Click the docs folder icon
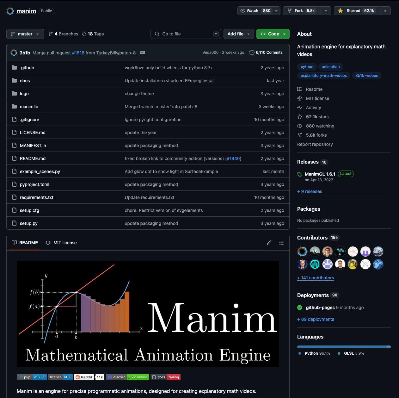This screenshot has height=398, width=399. 14,81
